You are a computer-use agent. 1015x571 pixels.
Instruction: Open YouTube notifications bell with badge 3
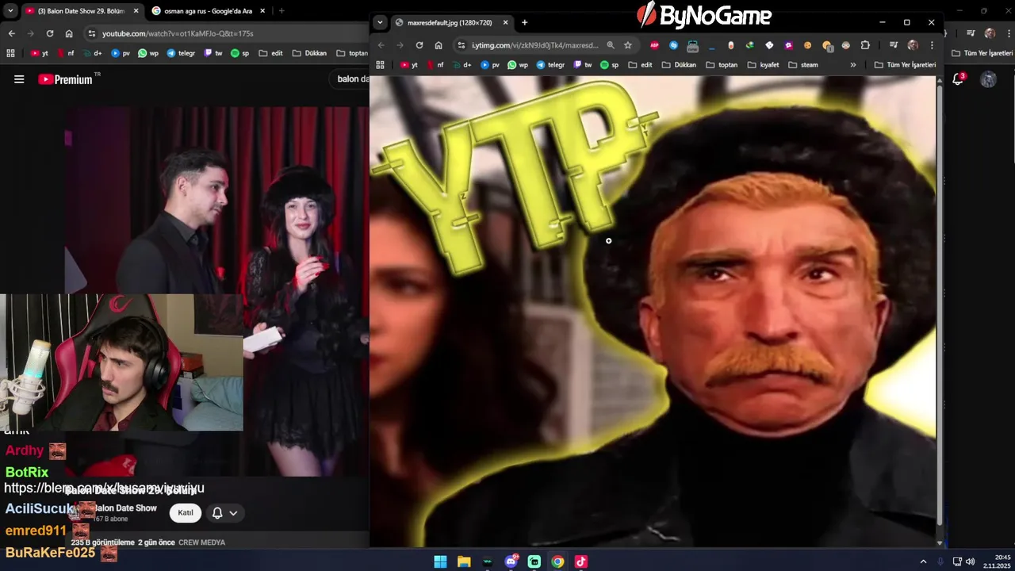click(x=958, y=79)
